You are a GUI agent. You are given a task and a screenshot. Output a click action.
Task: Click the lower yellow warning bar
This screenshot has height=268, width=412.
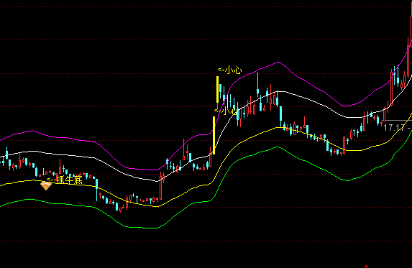(x=214, y=136)
